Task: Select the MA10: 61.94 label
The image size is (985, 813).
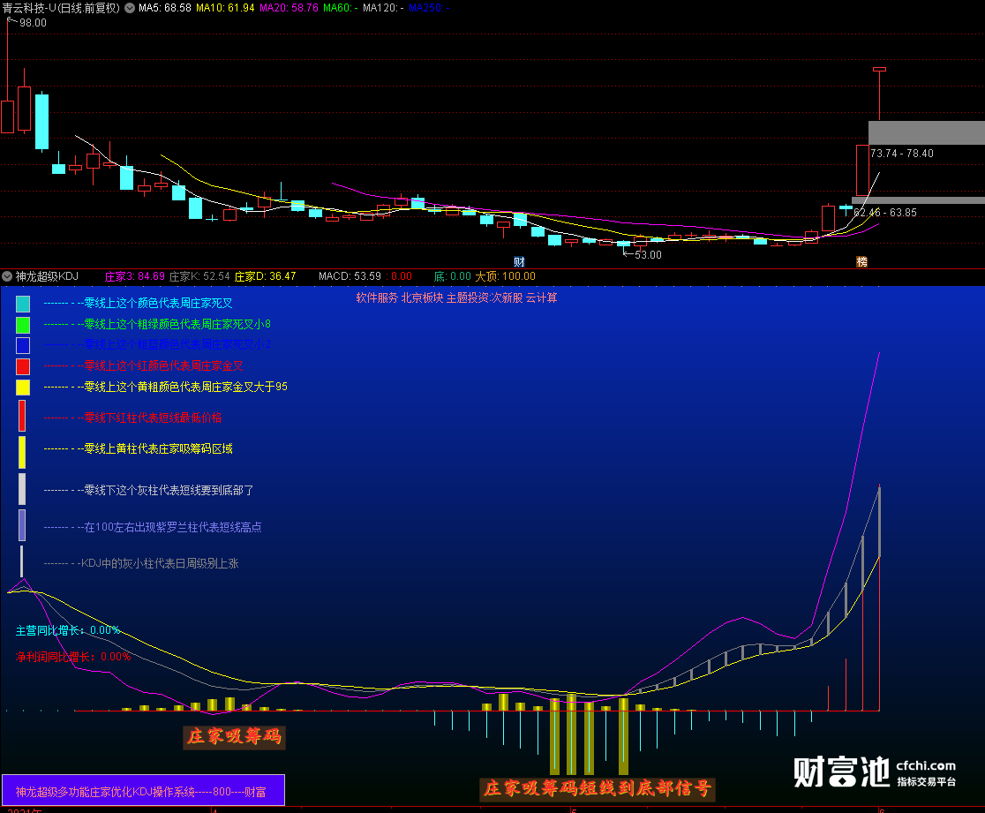Action: click(x=226, y=8)
